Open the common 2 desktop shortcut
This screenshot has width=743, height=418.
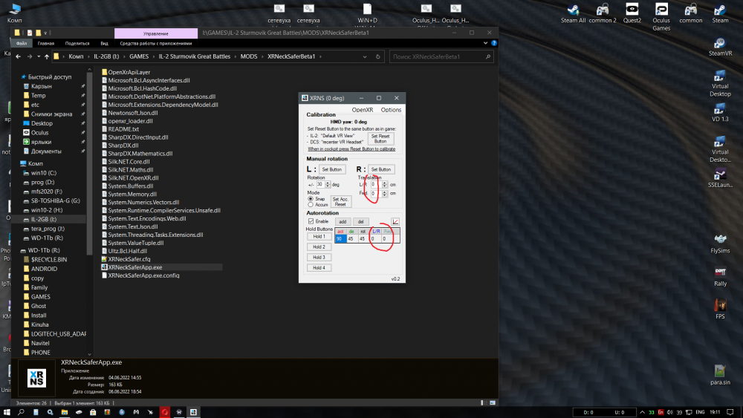pos(603,13)
